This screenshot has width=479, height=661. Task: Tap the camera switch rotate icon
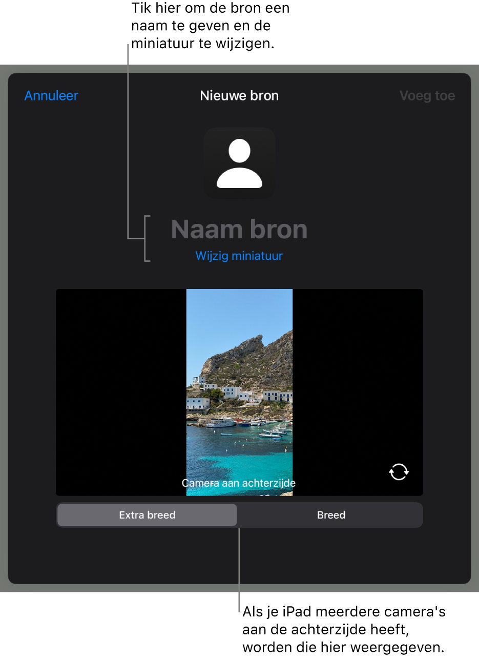pos(399,471)
